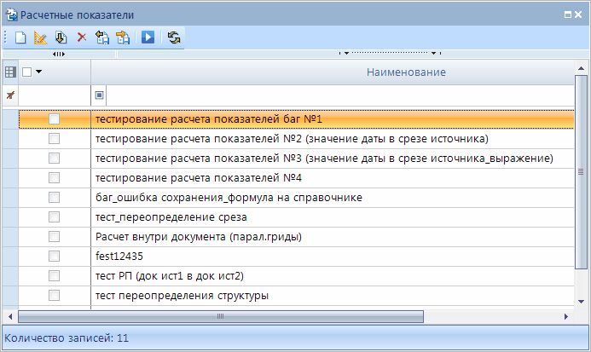Click the horizontal scrollbar thumb

click(x=222, y=315)
